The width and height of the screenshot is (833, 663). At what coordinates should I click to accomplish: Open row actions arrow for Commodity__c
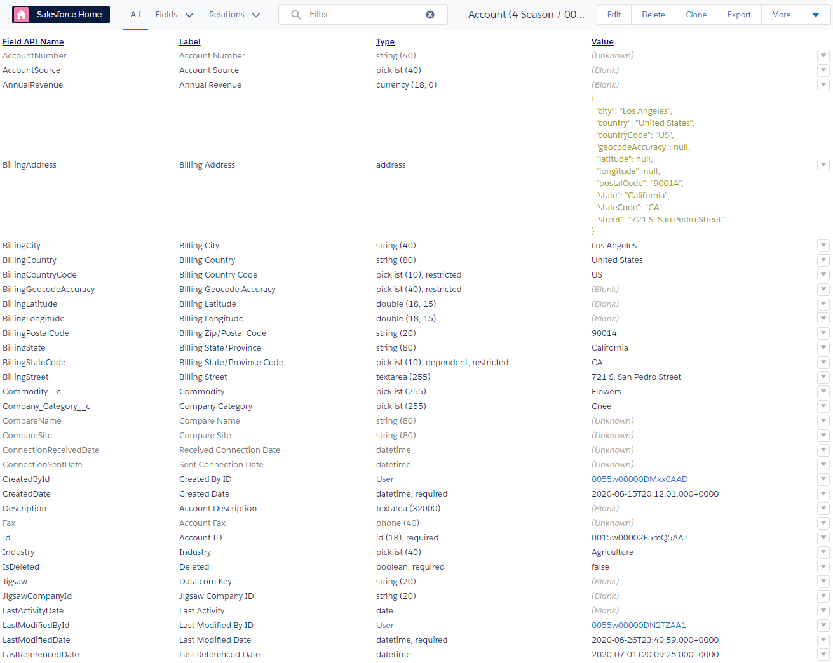[x=823, y=392]
